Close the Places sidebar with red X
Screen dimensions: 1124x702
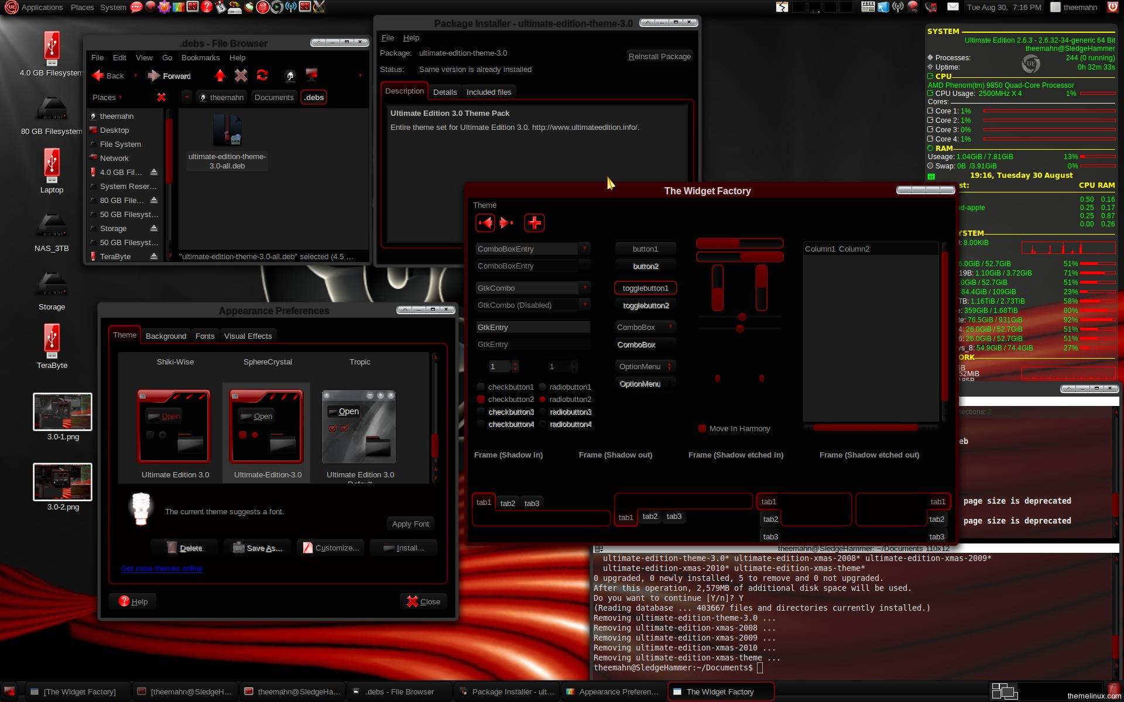(162, 97)
